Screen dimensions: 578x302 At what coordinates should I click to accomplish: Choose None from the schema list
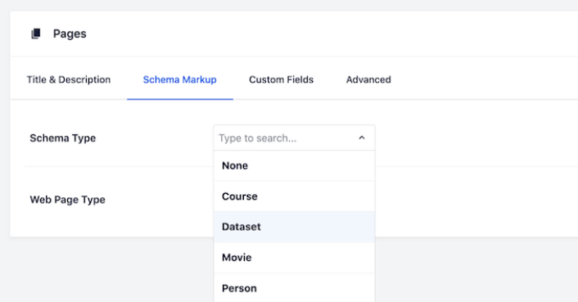[x=294, y=165]
